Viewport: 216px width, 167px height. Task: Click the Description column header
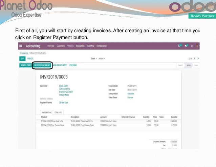pyautogui.click(x=75, y=117)
